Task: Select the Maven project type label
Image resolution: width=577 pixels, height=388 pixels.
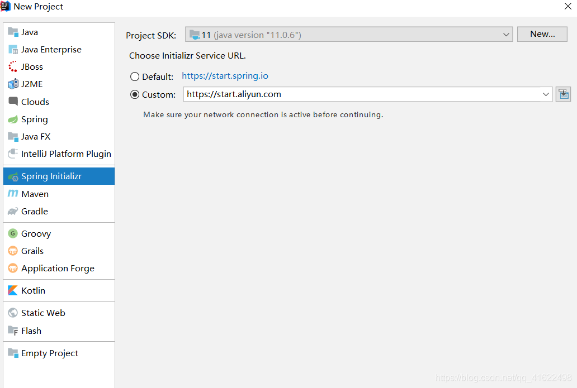Action: [x=35, y=194]
